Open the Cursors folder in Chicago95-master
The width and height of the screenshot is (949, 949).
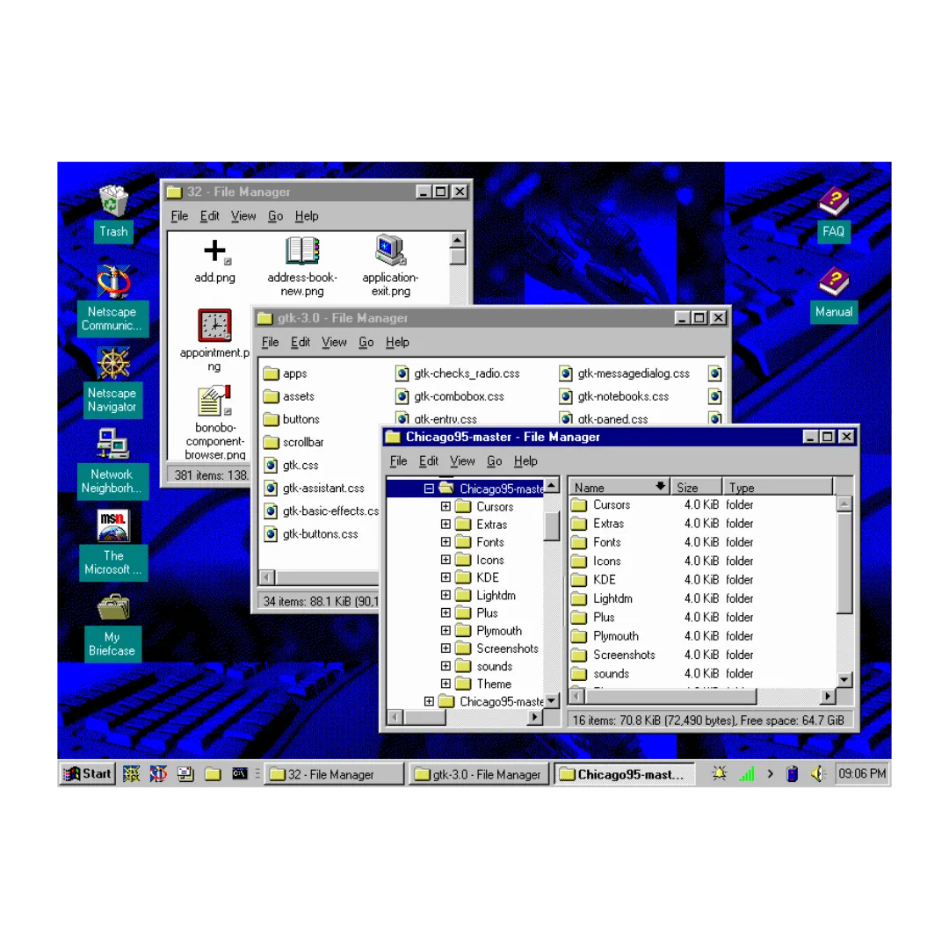611,504
